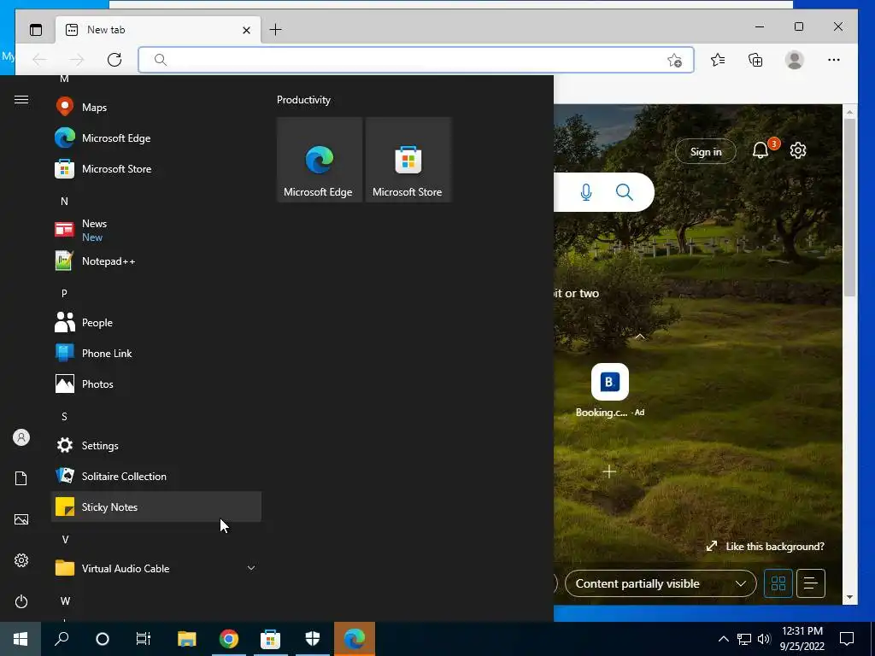
Task: Add this page to favorites
Action: [x=675, y=61]
